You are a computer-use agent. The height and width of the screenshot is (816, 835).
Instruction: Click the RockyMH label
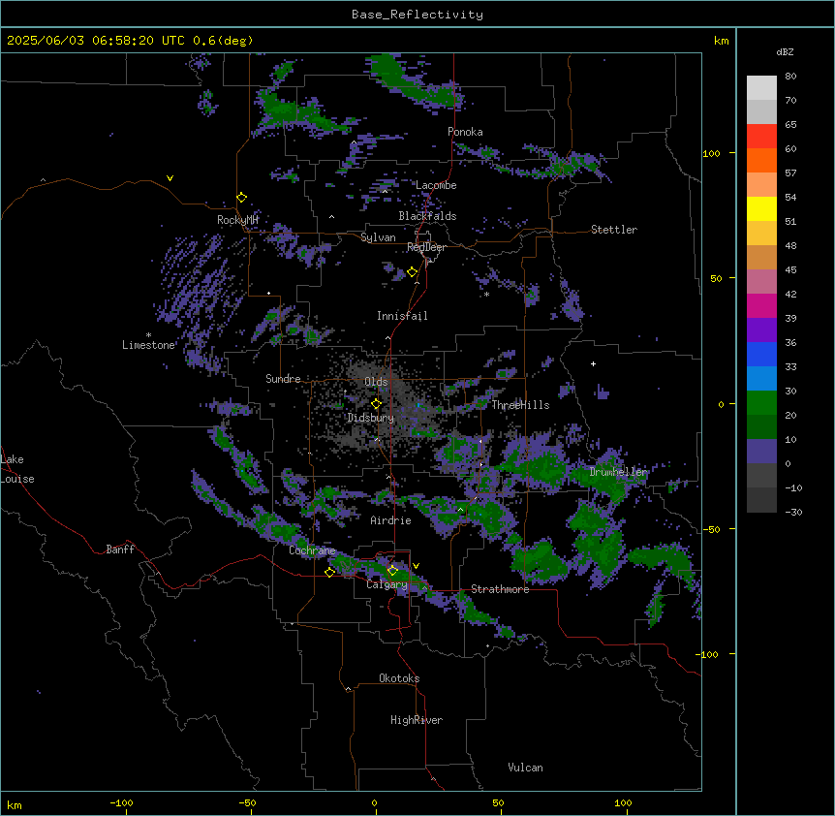coord(237,220)
